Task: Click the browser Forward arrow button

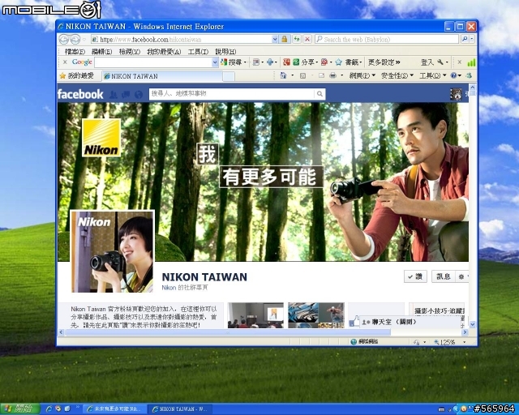Action: pos(75,40)
